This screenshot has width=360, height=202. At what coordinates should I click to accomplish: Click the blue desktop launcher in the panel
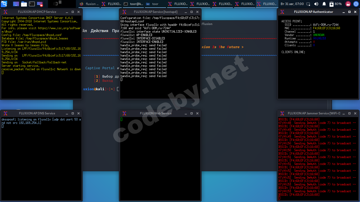click(16, 4)
